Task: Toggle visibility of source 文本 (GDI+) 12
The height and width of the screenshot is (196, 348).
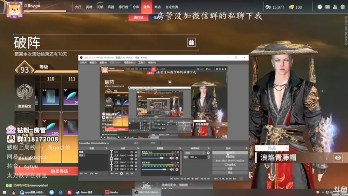Action: click(132, 162)
